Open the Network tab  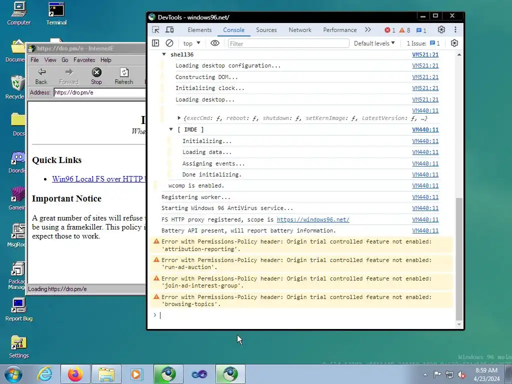tap(300, 29)
